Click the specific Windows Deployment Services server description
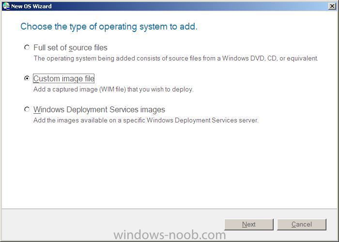339x242 pixels. click(x=146, y=120)
